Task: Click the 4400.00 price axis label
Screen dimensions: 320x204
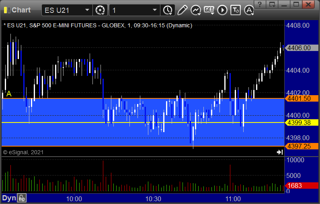Action: (298, 116)
